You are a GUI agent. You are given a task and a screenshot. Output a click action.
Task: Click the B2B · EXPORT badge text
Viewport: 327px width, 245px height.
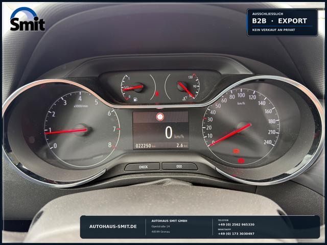click(279, 21)
